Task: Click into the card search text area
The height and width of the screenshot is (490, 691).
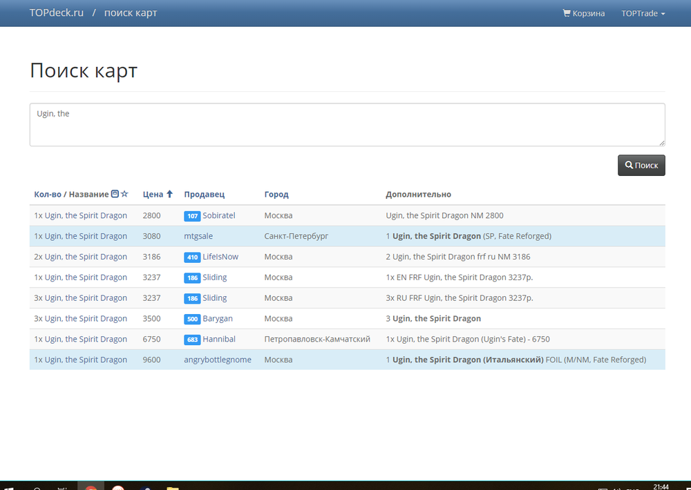Action: pyautogui.click(x=347, y=125)
